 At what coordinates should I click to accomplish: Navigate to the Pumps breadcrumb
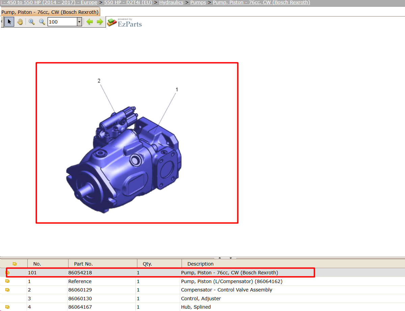click(x=198, y=2)
